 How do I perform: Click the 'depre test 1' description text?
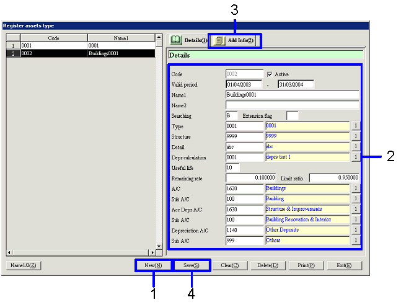coord(278,157)
